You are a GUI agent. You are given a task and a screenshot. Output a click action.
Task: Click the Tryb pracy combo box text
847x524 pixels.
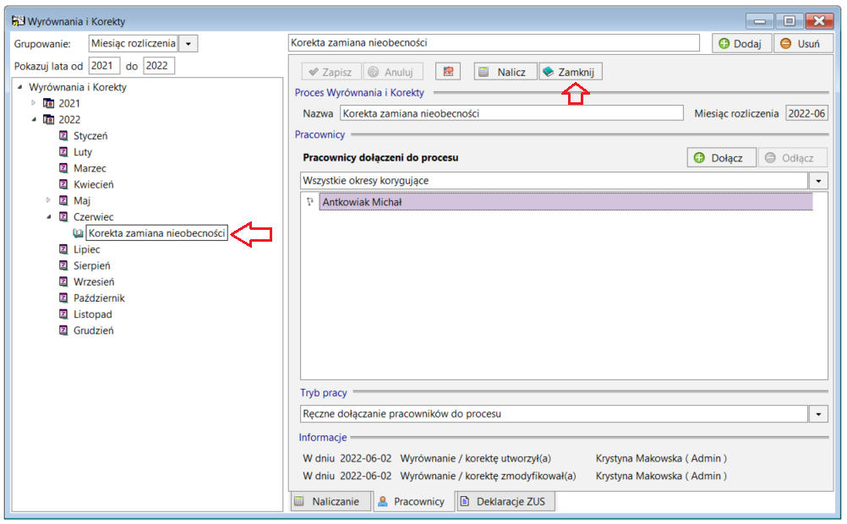pos(555,414)
